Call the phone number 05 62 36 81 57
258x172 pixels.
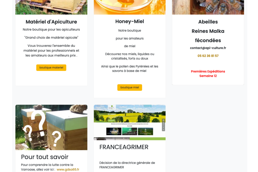point(208,56)
